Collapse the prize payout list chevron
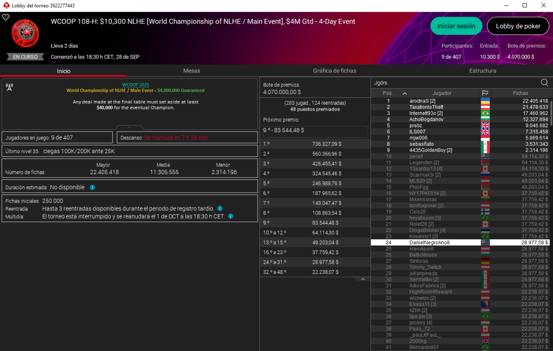Screen dimensions: 553x351 [x=363, y=280]
